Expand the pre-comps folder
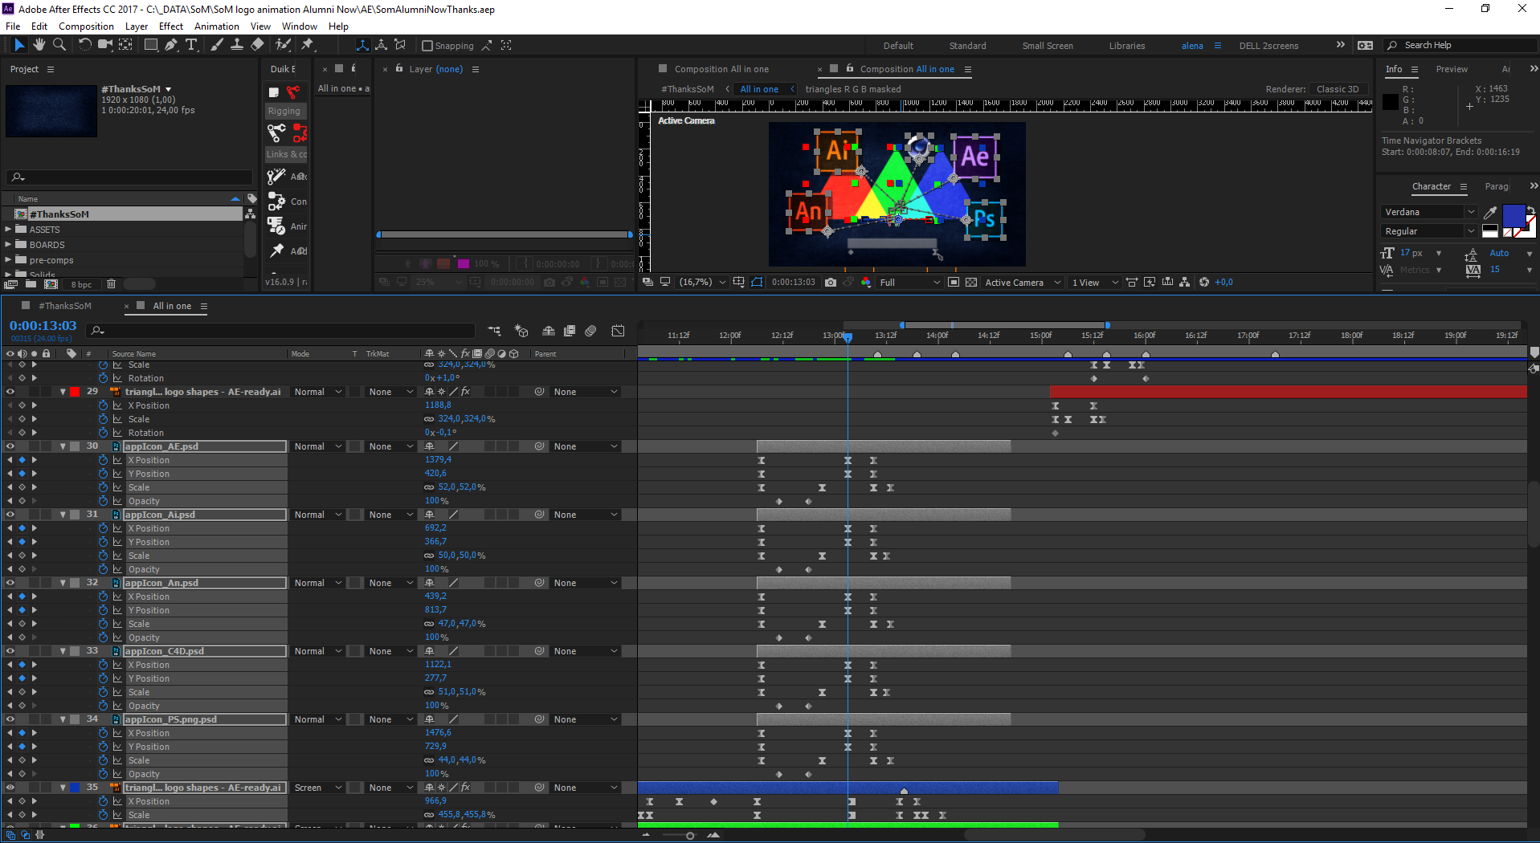 coord(9,260)
